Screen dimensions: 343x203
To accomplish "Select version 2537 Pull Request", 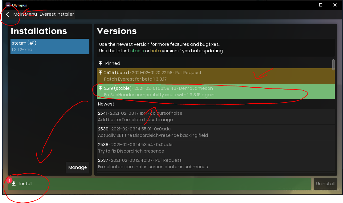I will (215, 164).
